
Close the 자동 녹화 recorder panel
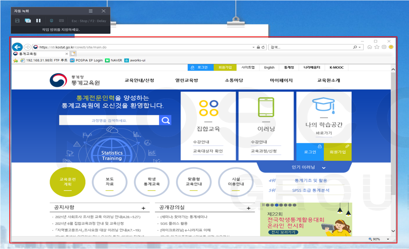103,11
